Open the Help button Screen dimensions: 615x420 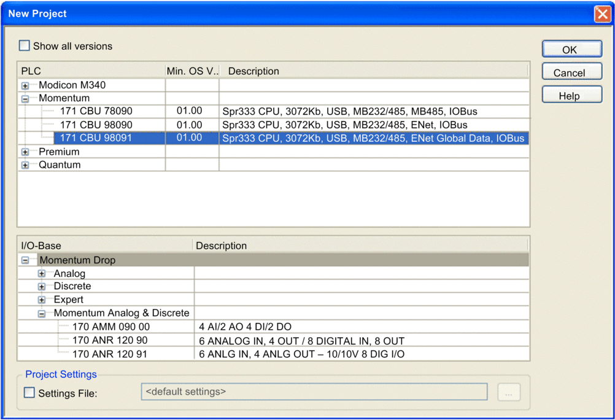[x=572, y=95]
